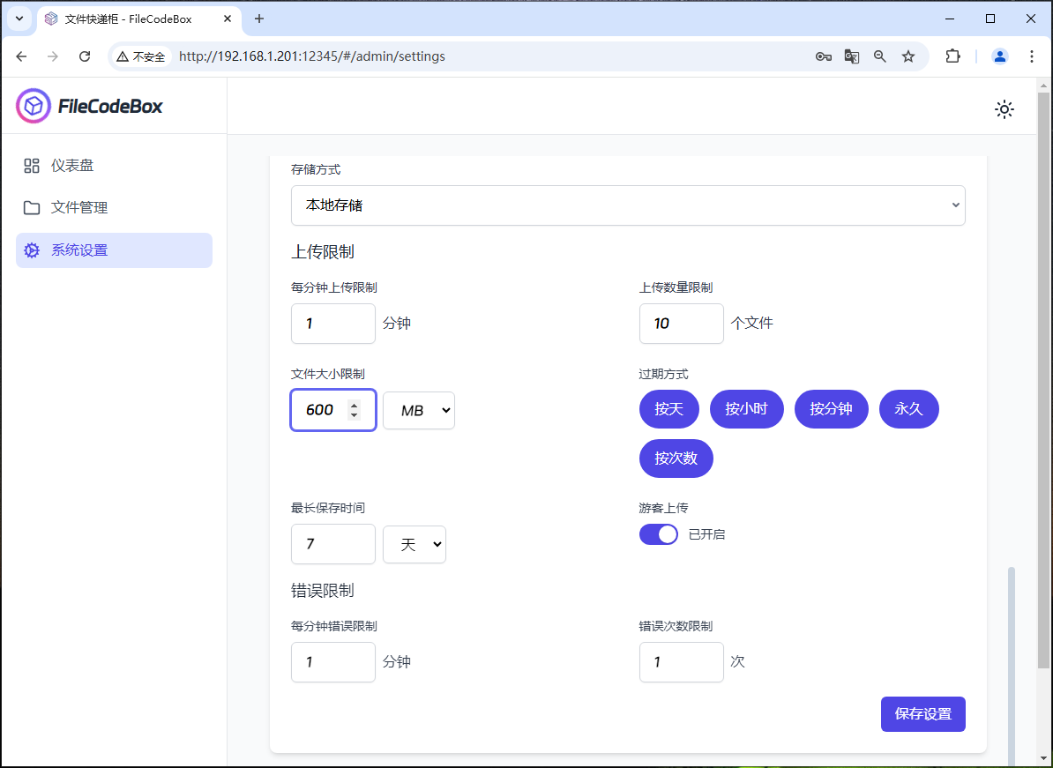1053x768 pixels.
Task: Select the 按小时 expiry button
Action: pyautogui.click(x=746, y=409)
